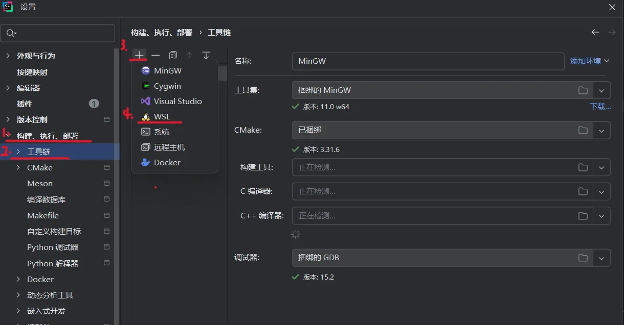624x325 pixels.
Task: Select WSL from the toolchain menu
Action: point(162,116)
